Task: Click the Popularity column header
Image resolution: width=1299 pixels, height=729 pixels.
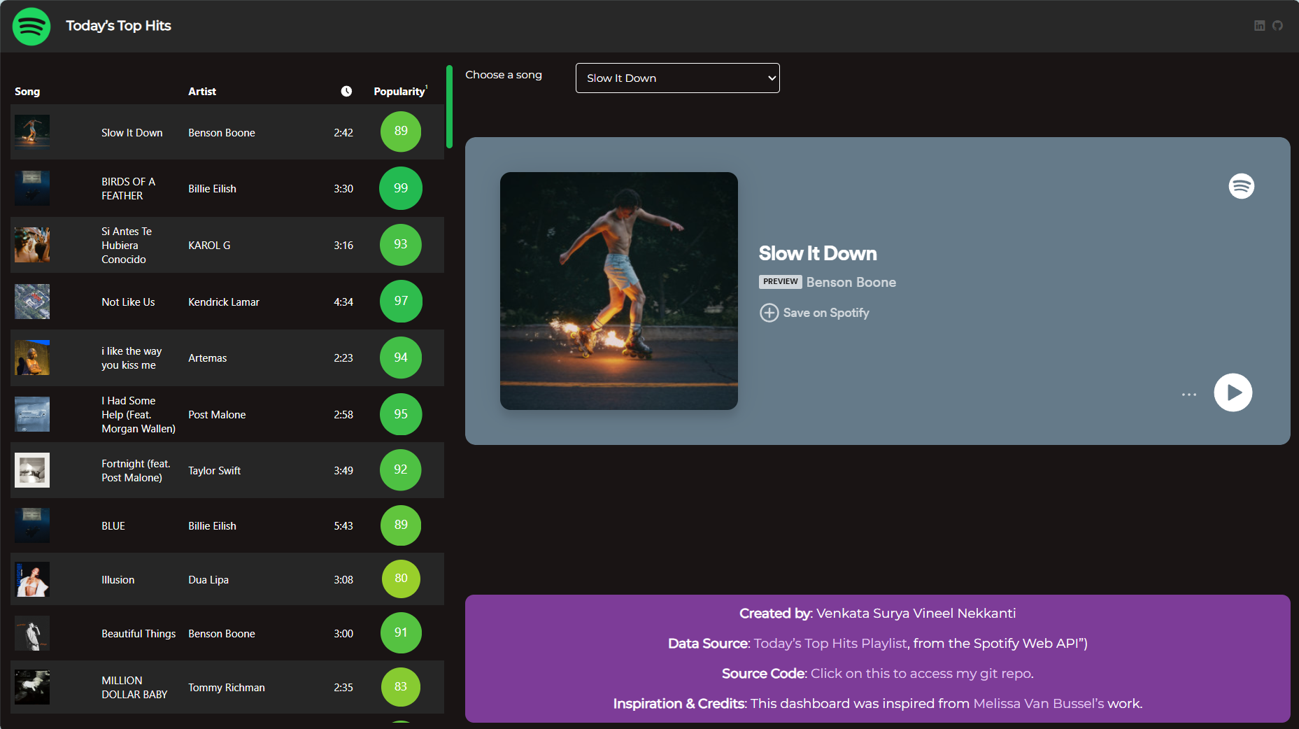Action: (399, 92)
